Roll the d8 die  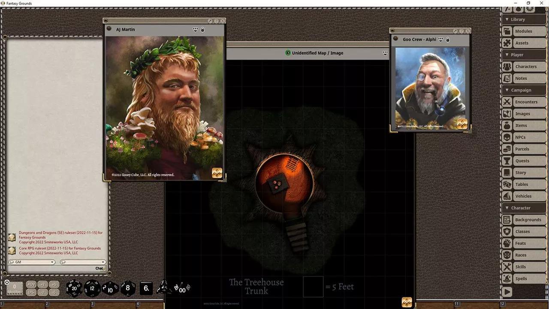coord(127,288)
